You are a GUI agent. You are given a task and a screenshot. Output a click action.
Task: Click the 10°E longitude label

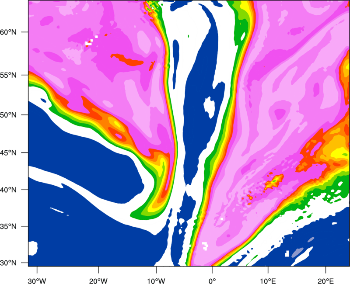point(268,281)
